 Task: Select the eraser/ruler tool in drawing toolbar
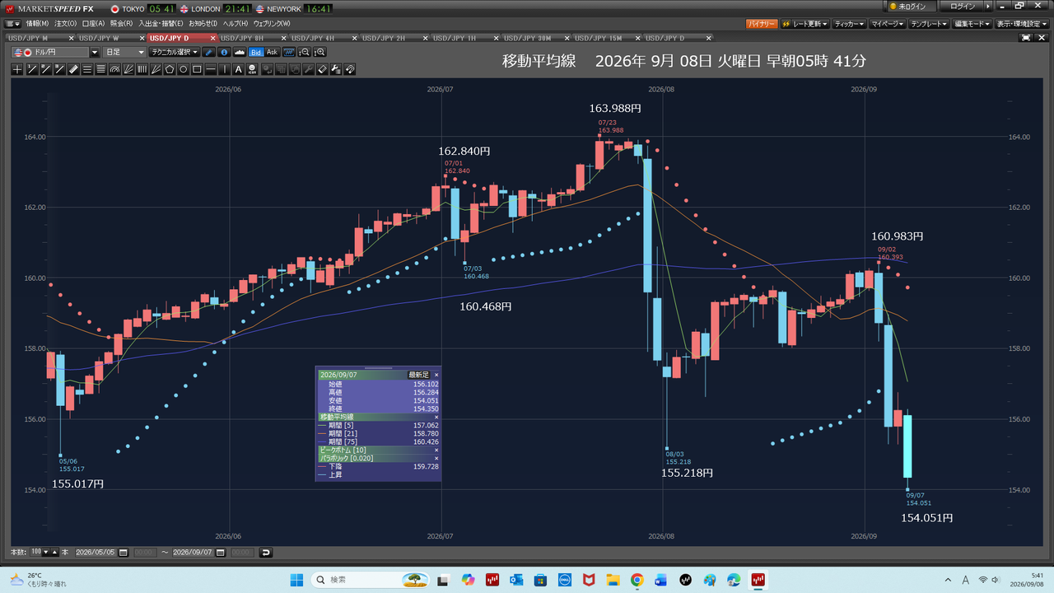(73, 69)
